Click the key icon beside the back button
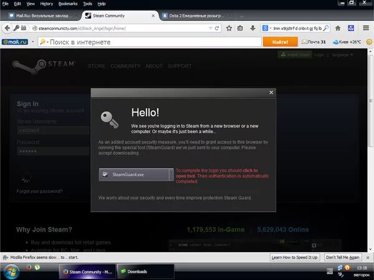The width and height of the screenshot is (374, 280). click(x=16, y=28)
